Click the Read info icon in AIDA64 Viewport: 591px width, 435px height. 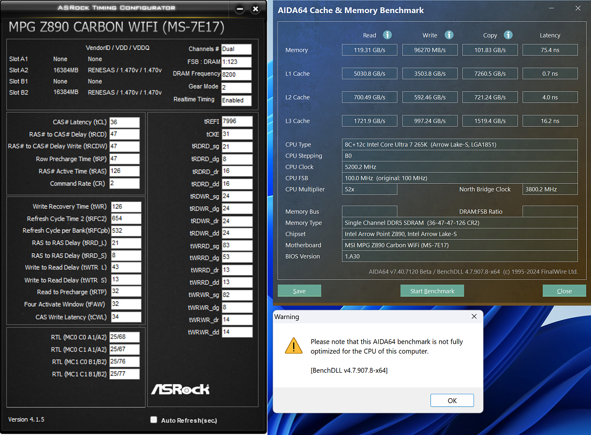click(x=387, y=35)
